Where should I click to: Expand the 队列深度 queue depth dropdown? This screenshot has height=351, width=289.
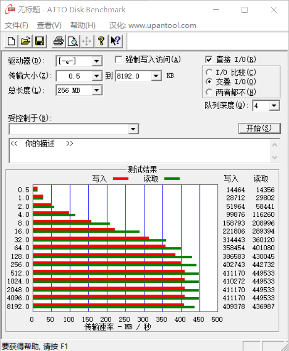(274, 106)
